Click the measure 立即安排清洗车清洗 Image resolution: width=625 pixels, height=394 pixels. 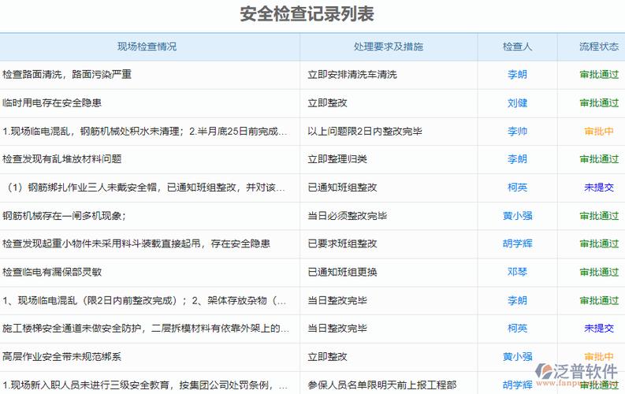(x=352, y=75)
